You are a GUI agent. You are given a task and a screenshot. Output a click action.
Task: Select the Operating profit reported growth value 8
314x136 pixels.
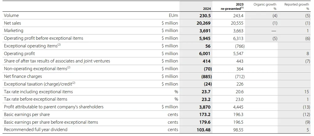307,54
